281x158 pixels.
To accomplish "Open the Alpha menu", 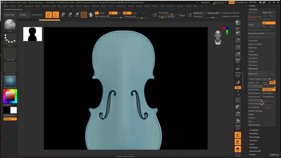I will click(x=6, y=6).
